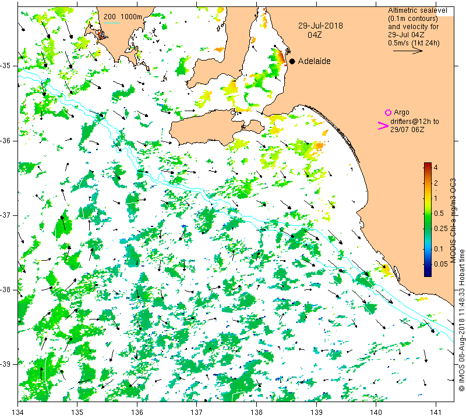Click the colorbar value '0.1'

pos(439,249)
